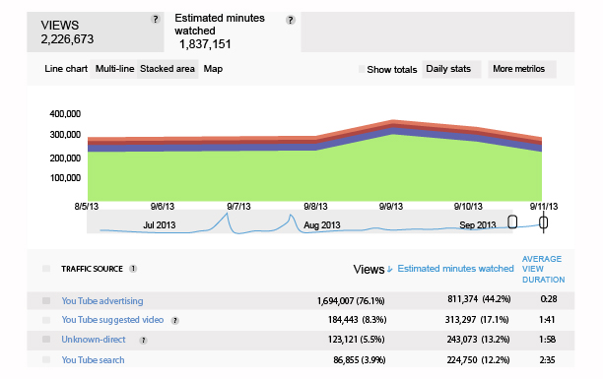Open help icon beside VIEWS total
The height and width of the screenshot is (379, 603).
click(x=155, y=20)
